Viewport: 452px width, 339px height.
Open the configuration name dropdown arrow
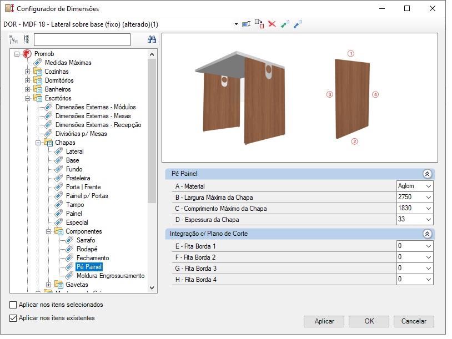click(x=236, y=24)
